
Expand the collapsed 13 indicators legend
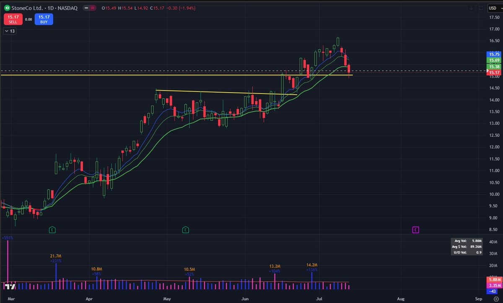coord(9,31)
